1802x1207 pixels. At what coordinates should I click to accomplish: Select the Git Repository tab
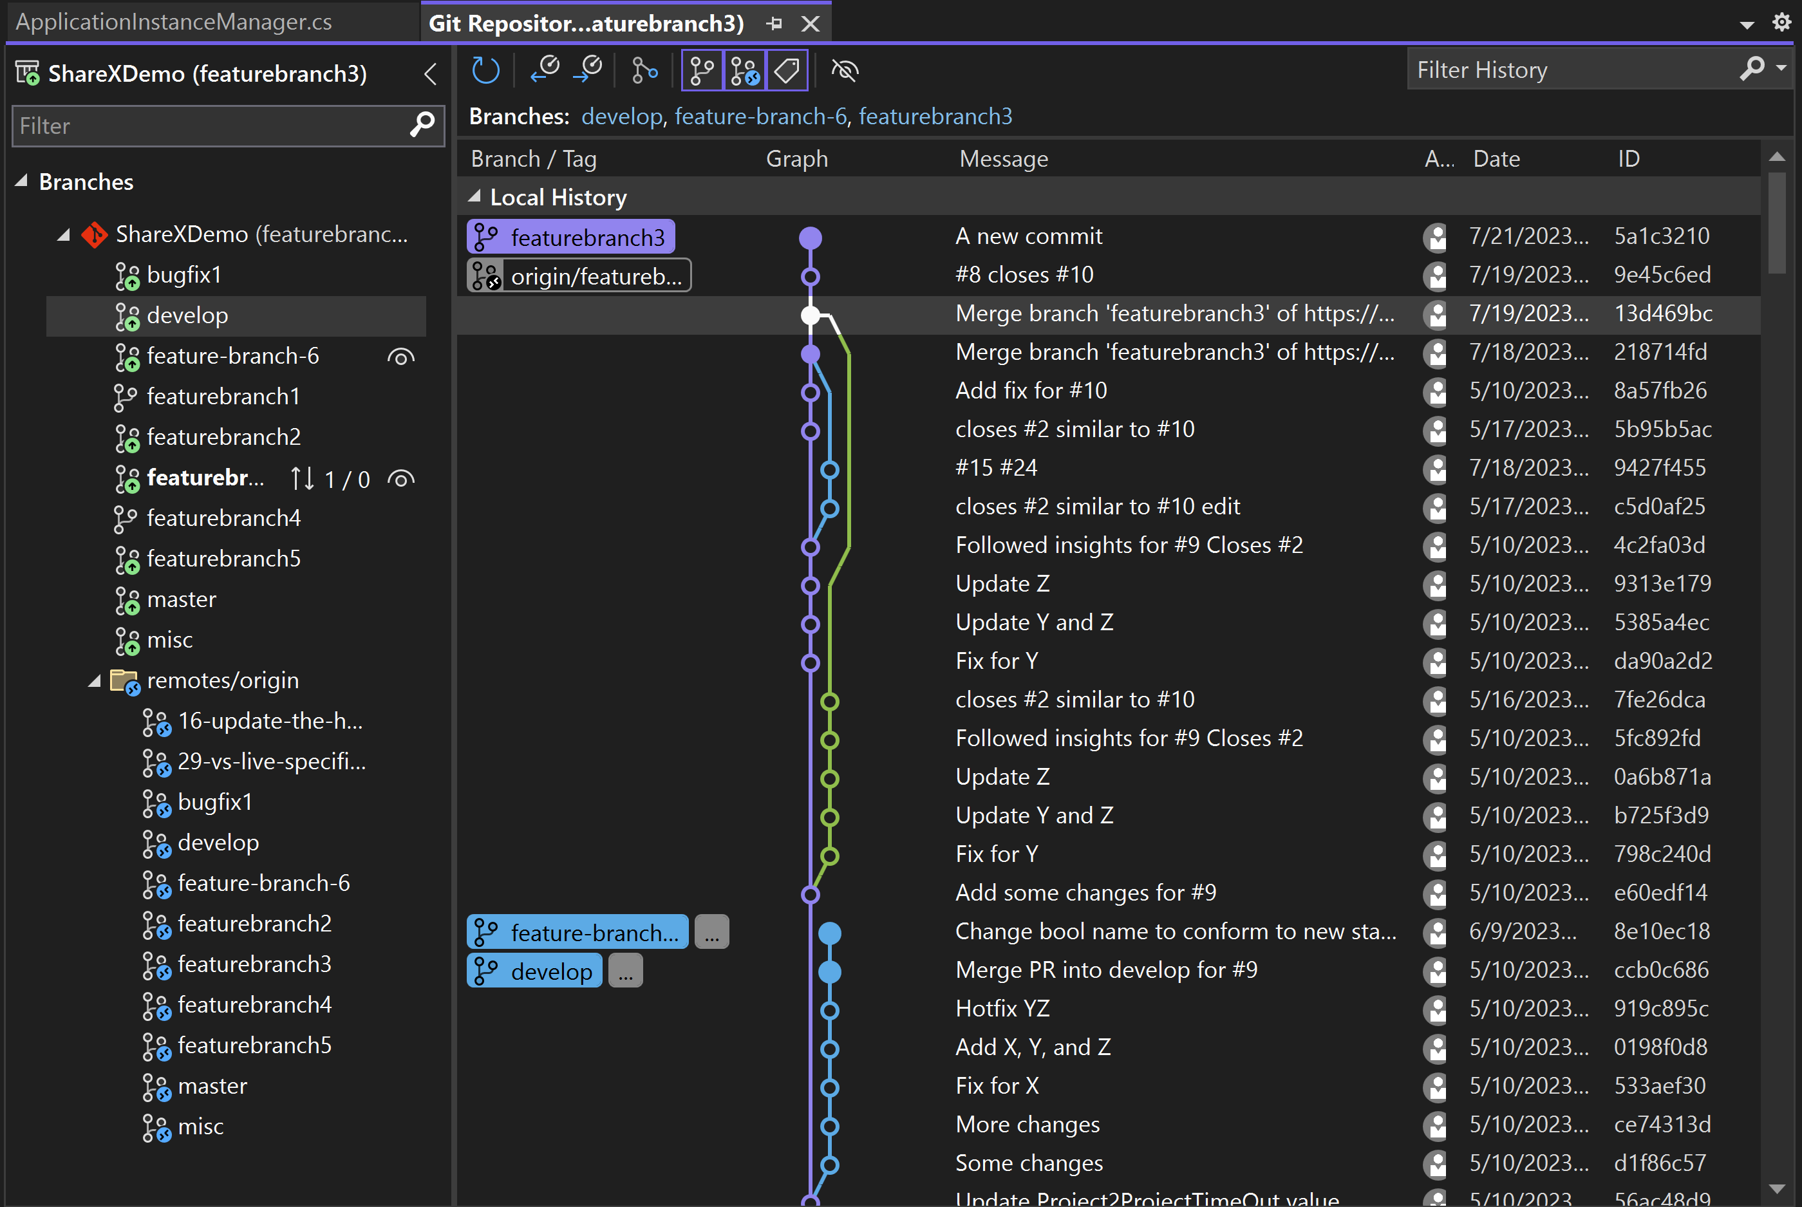pos(585,23)
